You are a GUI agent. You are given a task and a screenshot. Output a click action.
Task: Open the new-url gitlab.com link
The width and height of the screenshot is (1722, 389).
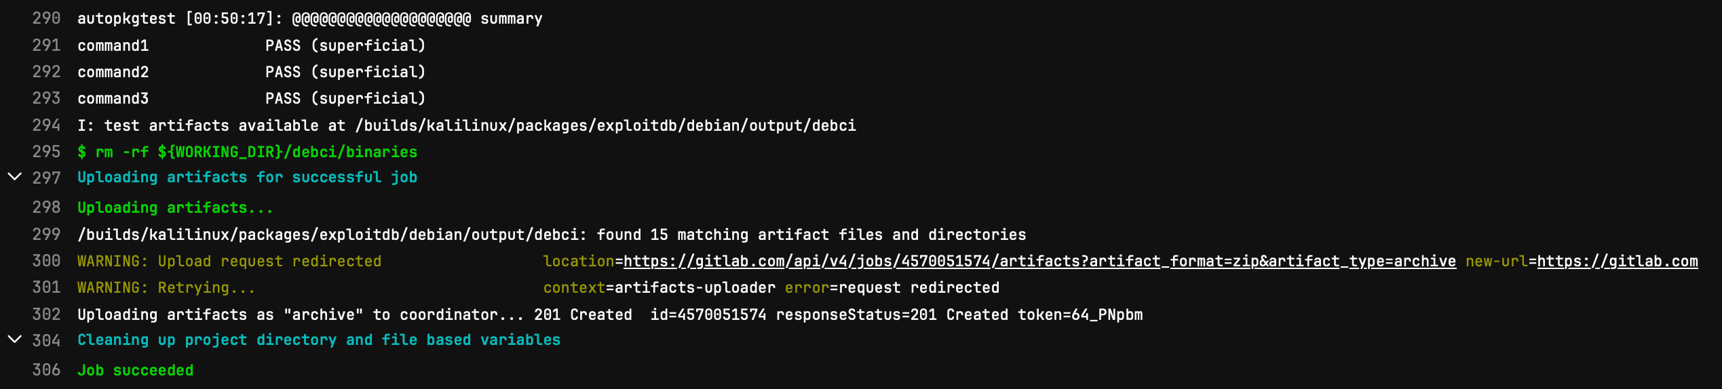click(1617, 262)
